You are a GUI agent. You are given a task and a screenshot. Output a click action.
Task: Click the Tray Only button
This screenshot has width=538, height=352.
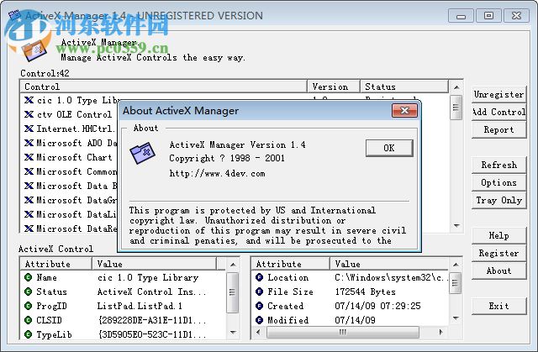[x=498, y=200]
